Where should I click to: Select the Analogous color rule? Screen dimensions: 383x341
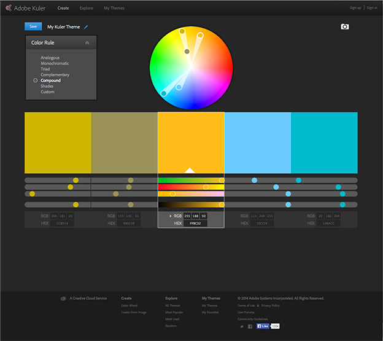(x=50, y=58)
